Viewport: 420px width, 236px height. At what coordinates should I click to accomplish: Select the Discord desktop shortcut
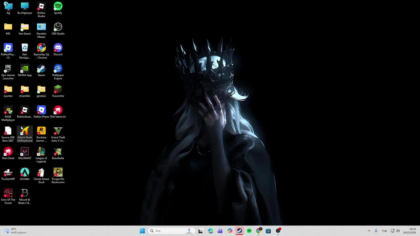58,49
